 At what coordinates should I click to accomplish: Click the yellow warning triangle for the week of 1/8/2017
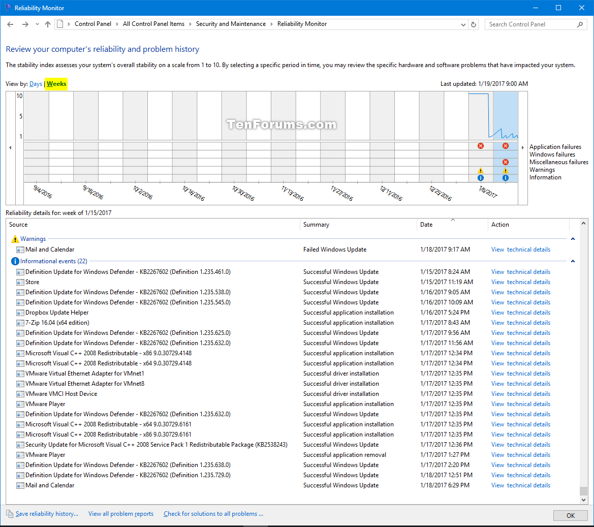(x=480, y=170)
